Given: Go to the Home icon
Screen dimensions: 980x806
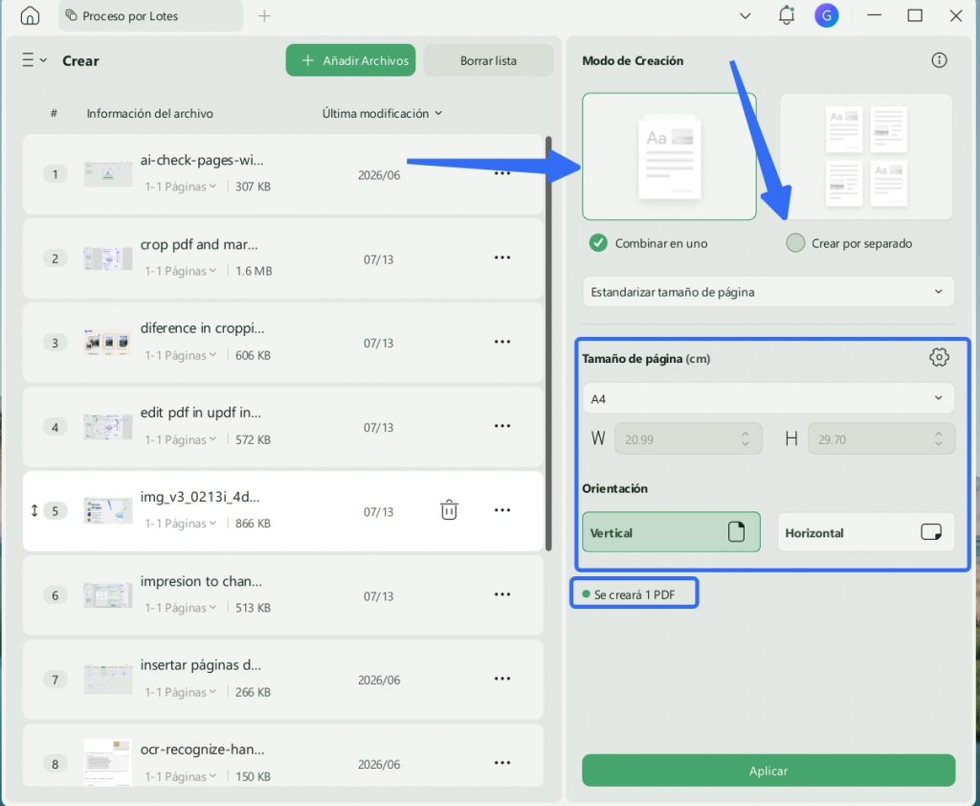Looking at the screenshot, I should (30, 15).
